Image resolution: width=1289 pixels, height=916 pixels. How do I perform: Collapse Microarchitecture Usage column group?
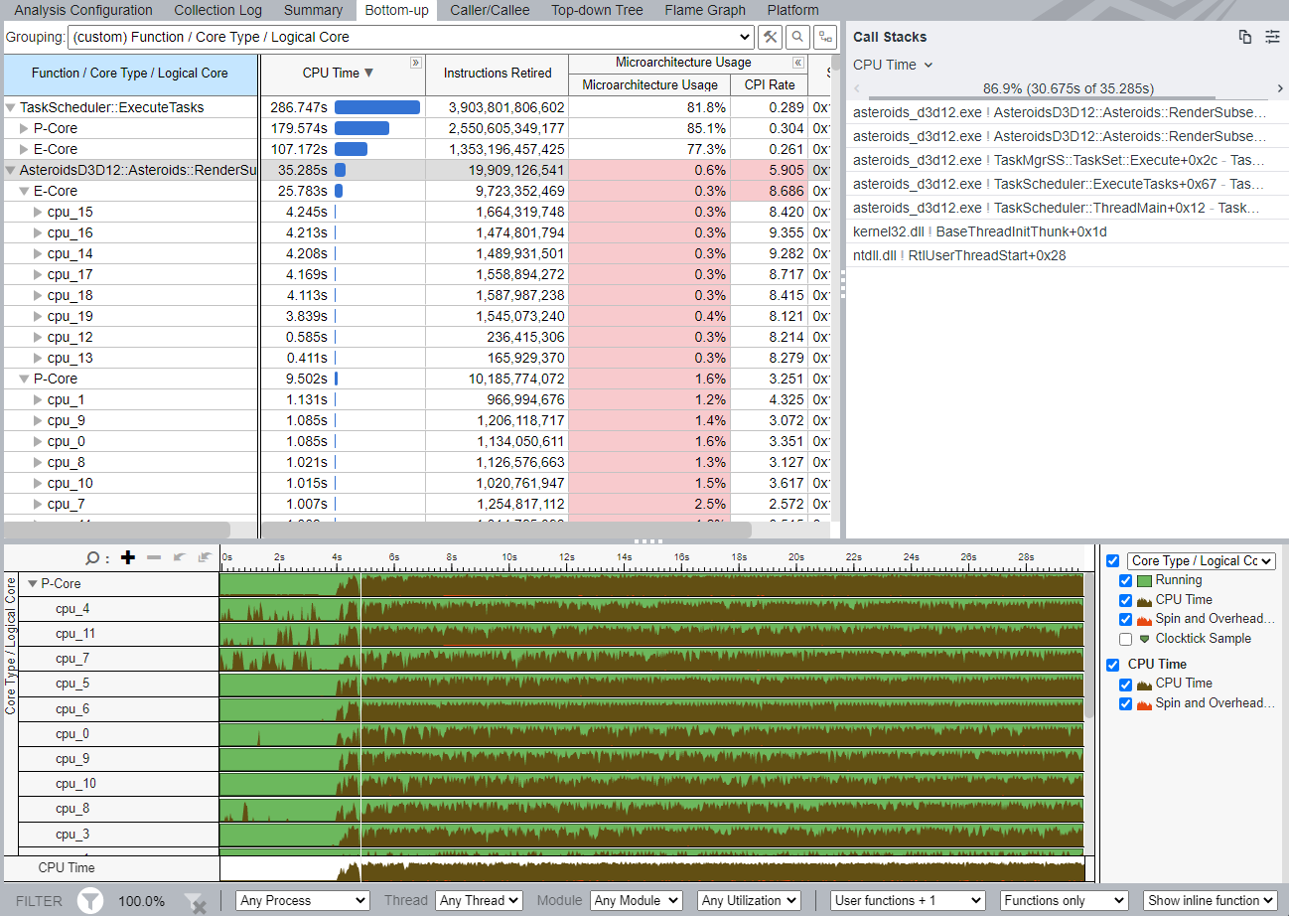point(797,63)
